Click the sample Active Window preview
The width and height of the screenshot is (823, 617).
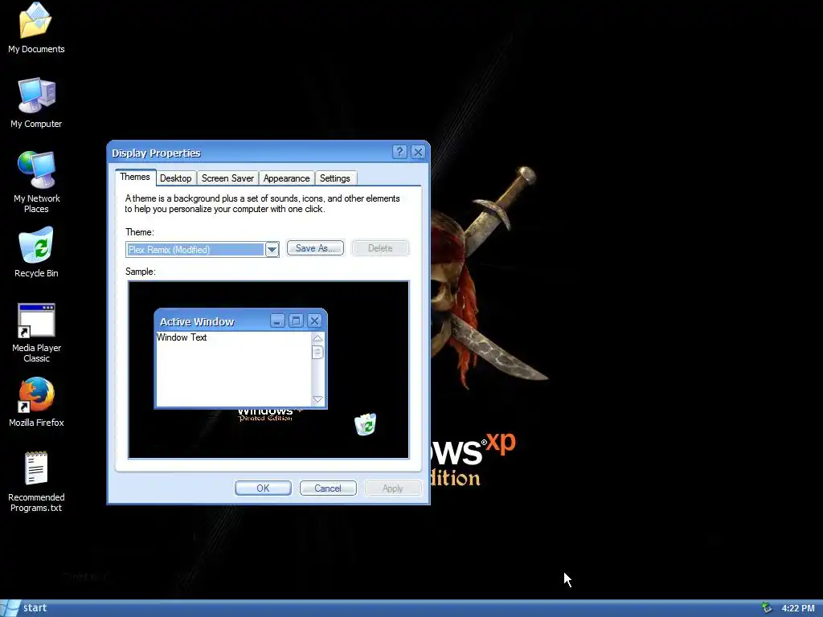[240, 358]
